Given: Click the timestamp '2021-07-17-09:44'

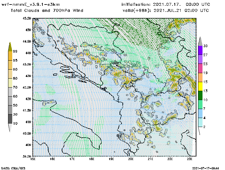Looking at the screenshot, I should pyautogui.click(x=206, y=168).
